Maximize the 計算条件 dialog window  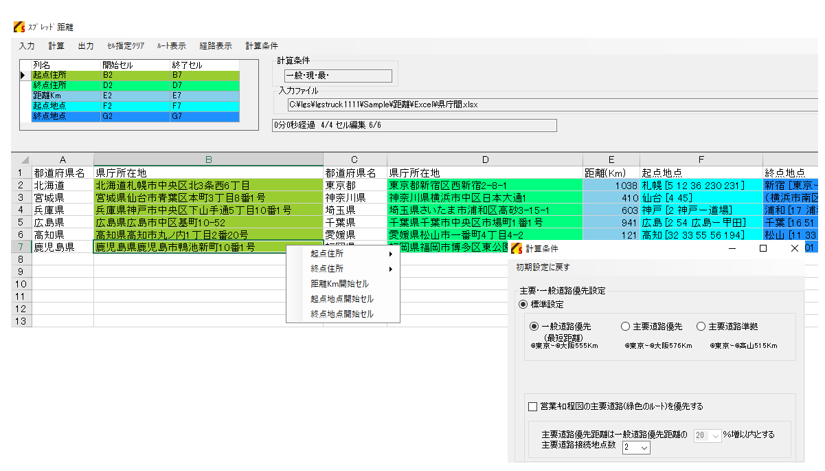[762, 248]
